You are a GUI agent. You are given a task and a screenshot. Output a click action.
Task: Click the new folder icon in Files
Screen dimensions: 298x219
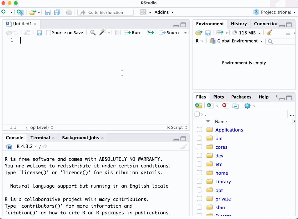[199, 106]
